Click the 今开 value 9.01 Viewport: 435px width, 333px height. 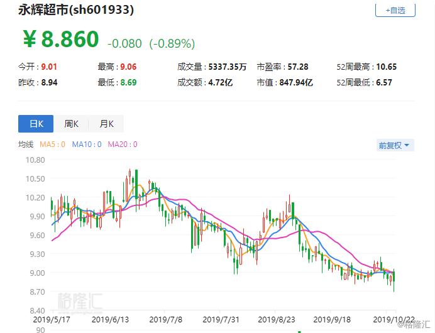pyautogui.click(x=49, y=67)
